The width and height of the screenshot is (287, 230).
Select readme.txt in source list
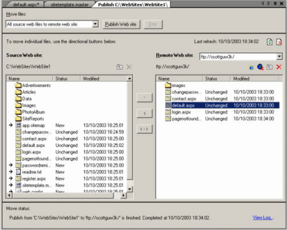tap(29, 172)
